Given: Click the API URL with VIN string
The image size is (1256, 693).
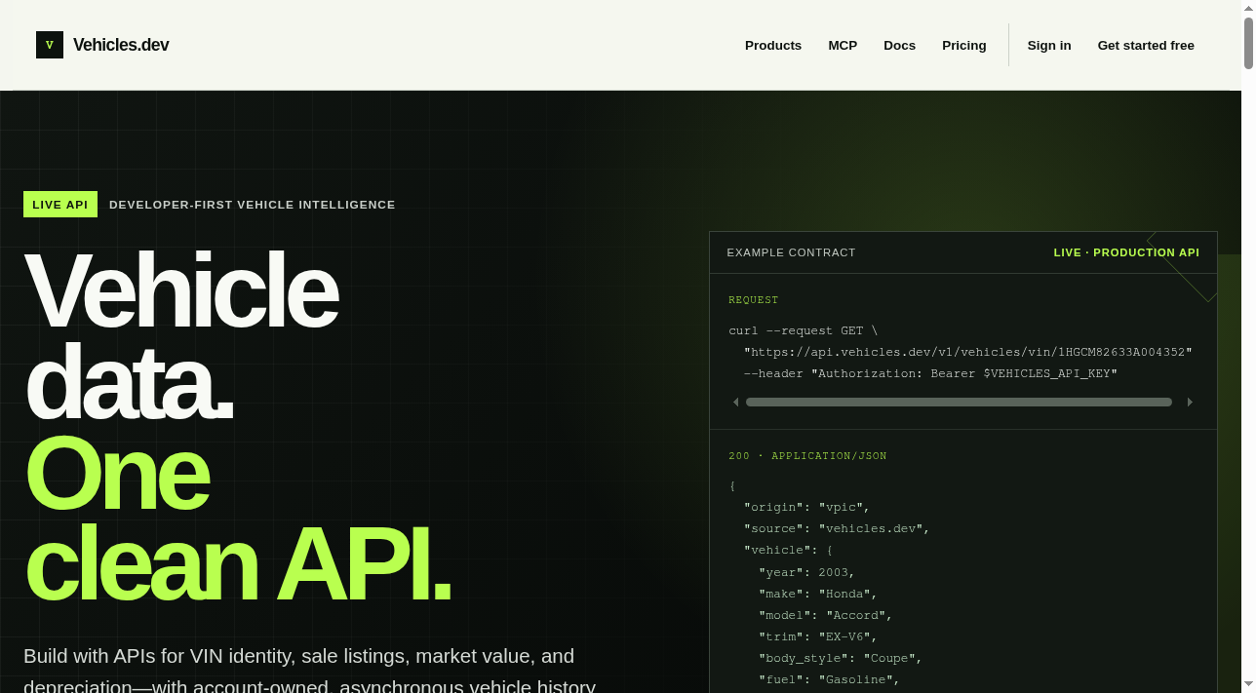Looking at the screenshot, I should coord(968,352).
